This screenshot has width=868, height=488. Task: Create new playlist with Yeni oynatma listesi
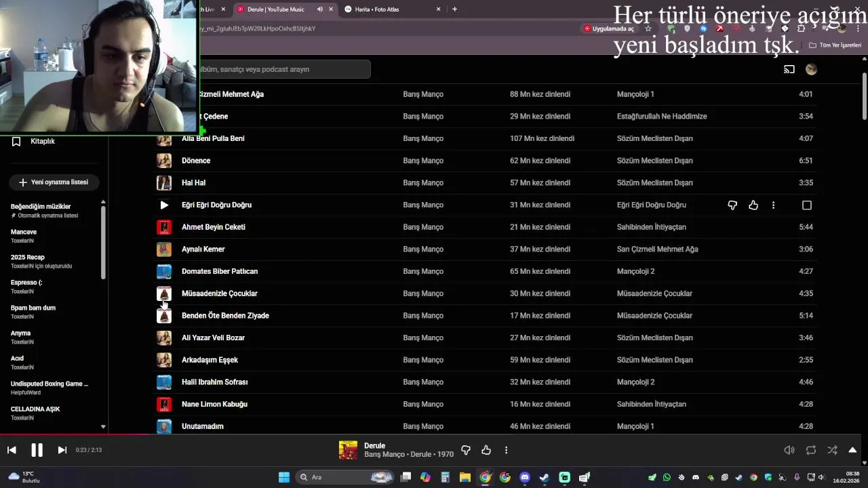[x=54, y=182]
